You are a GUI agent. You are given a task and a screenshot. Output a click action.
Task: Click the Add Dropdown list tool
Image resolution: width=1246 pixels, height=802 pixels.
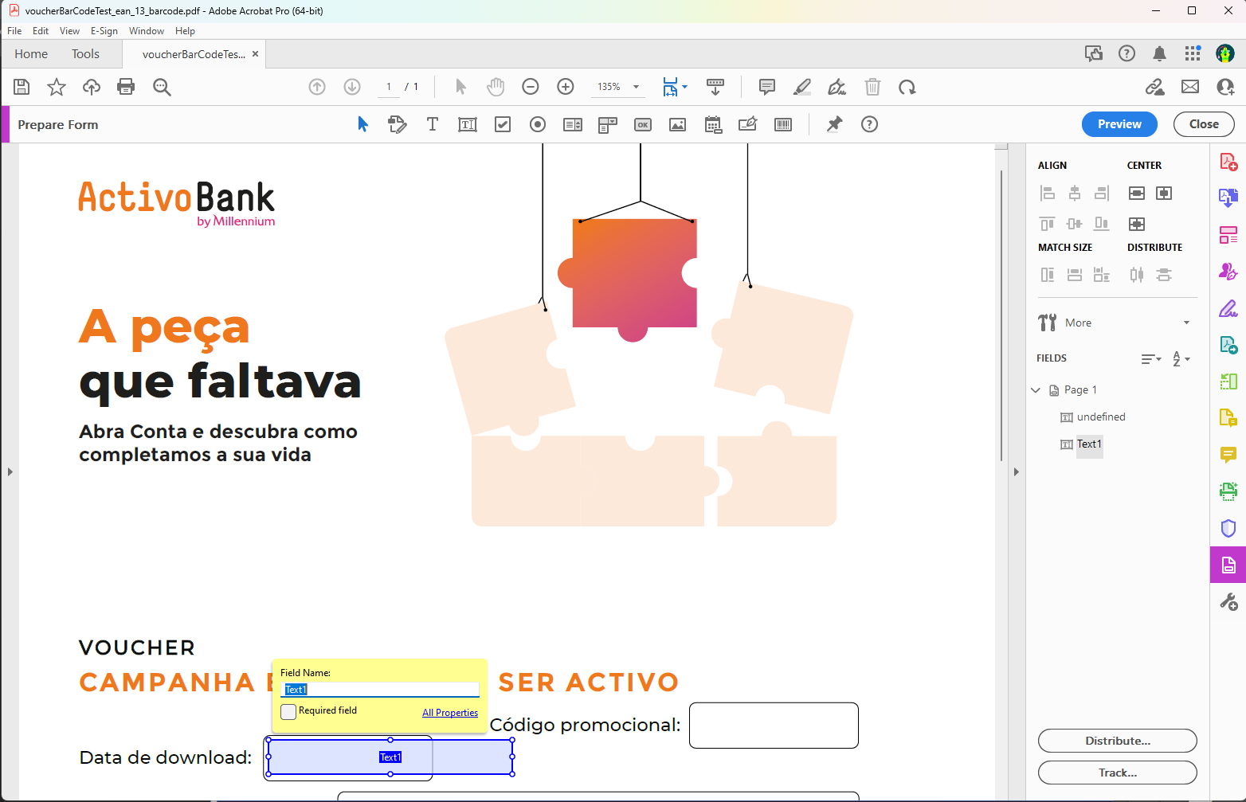pos(608,124)
